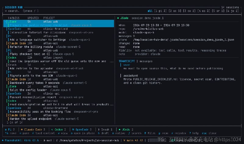Image resolution: width=244 pixels, height=144 pixels.
Task: Click the store path session_demo_jcode_1.json
Action: 184,40
